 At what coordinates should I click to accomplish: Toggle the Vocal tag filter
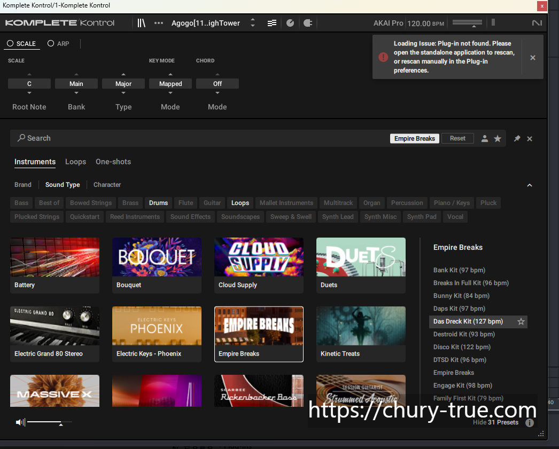455,216
